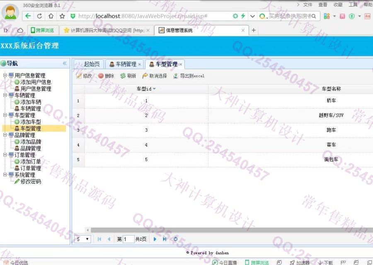373x265 pixels.
Task: Close the 信息管理系统 browser tab
Action: coord(243,30)
